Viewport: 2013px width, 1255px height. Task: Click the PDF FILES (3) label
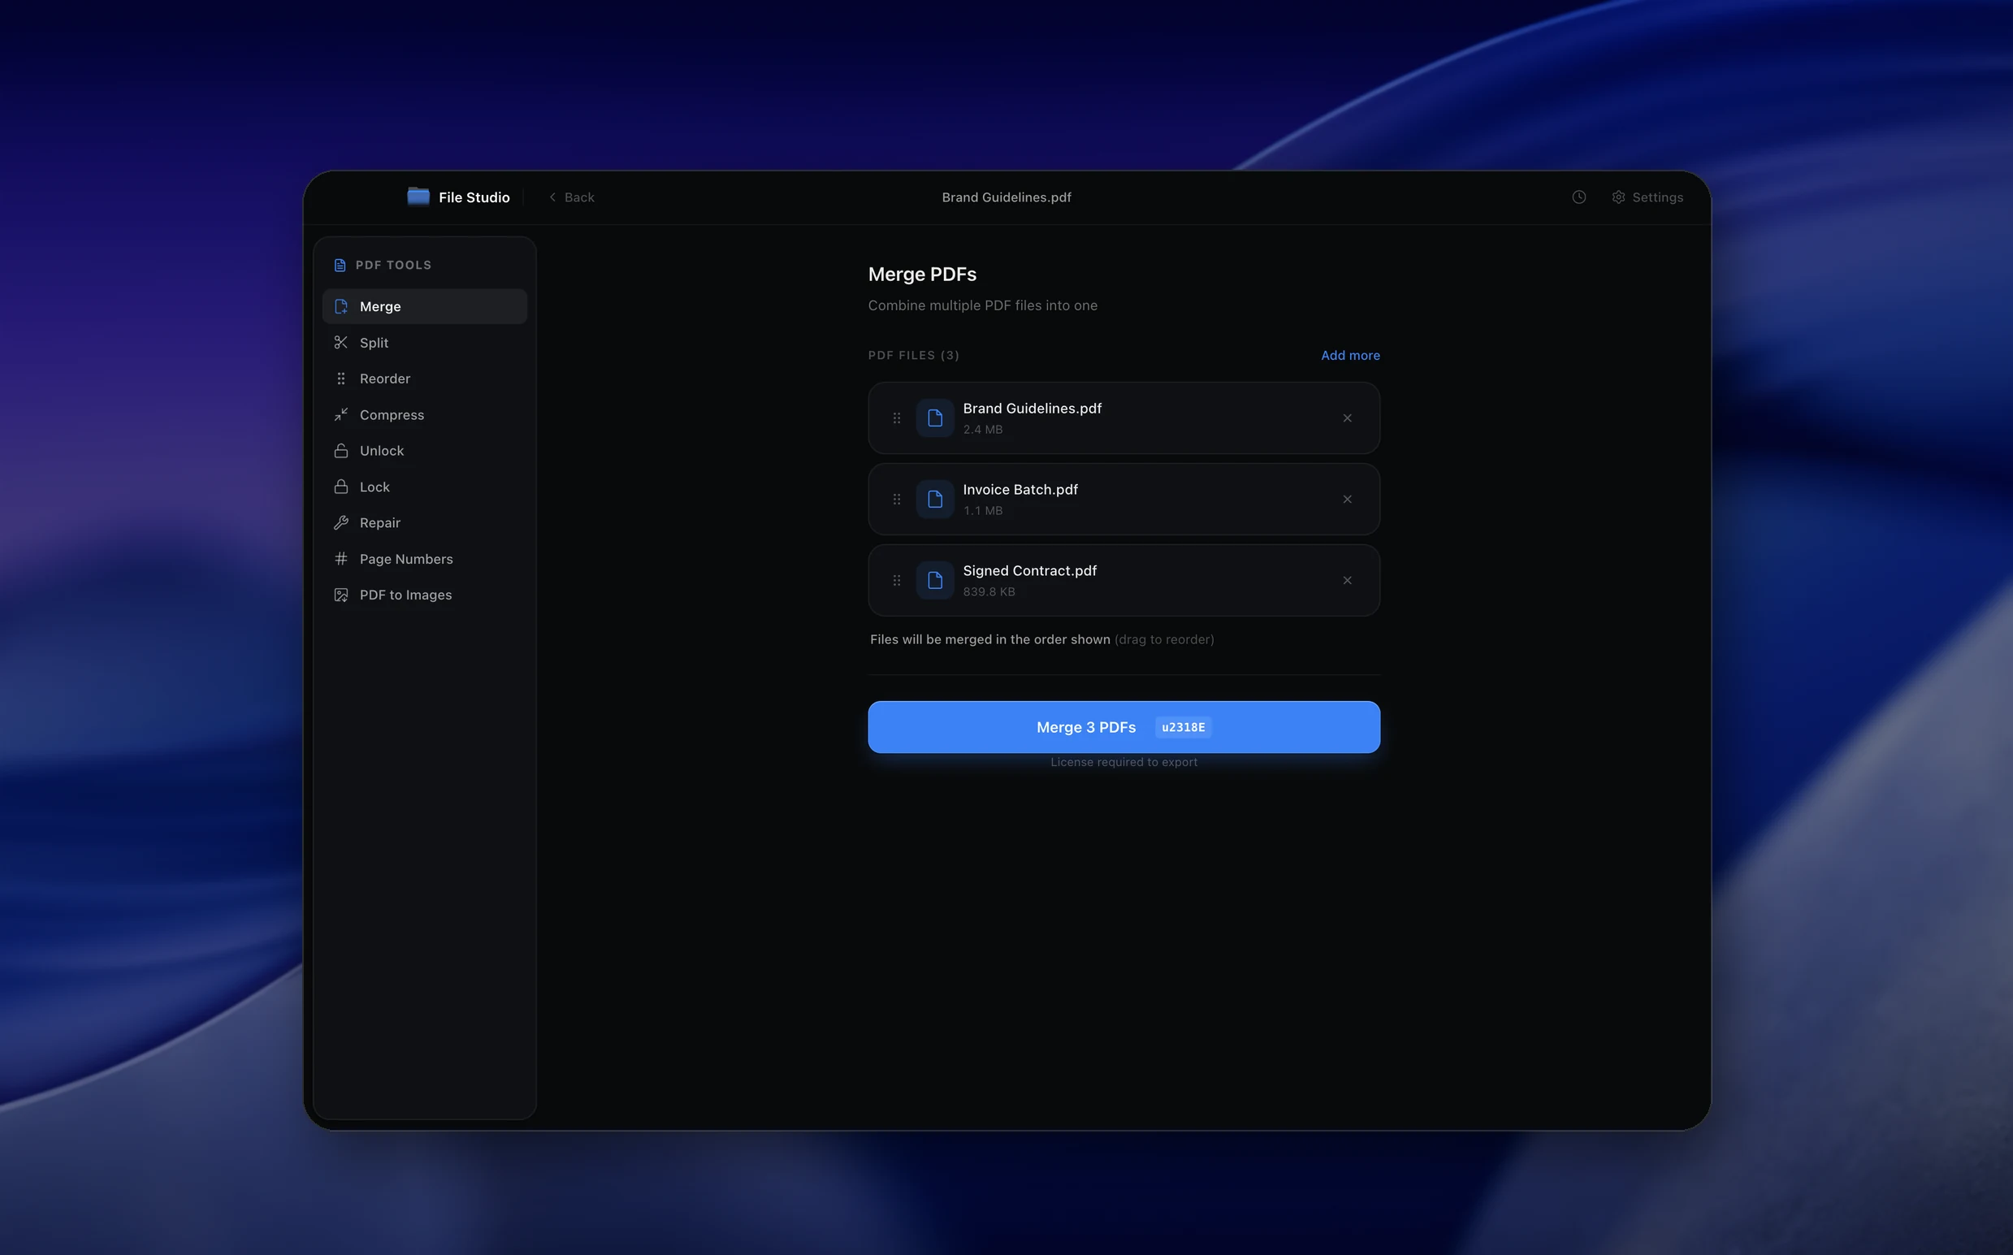tap(913, 355)
